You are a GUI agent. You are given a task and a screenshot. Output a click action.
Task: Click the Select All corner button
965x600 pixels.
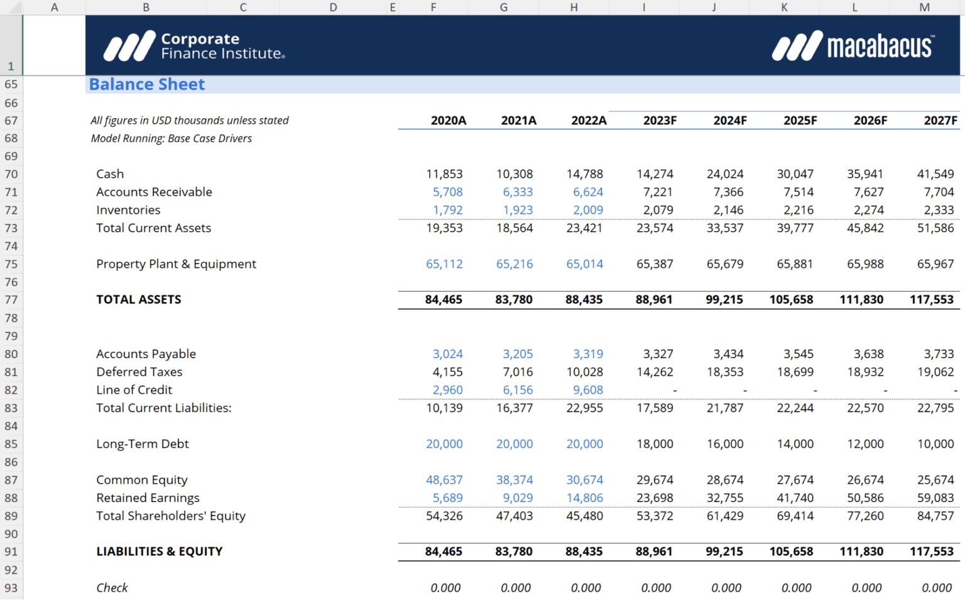click(x=11, y=7)
